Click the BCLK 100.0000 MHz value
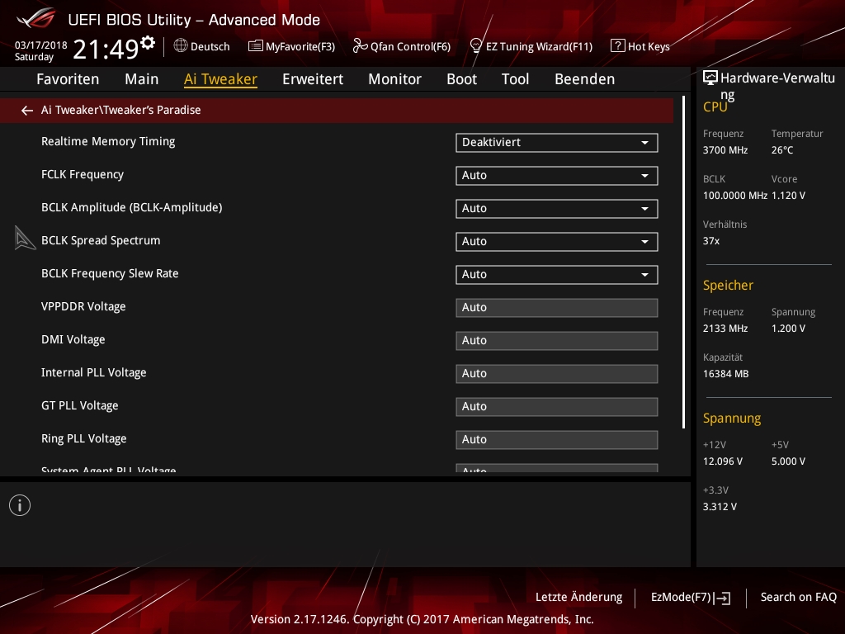845x634 pixels. [735, 196]
